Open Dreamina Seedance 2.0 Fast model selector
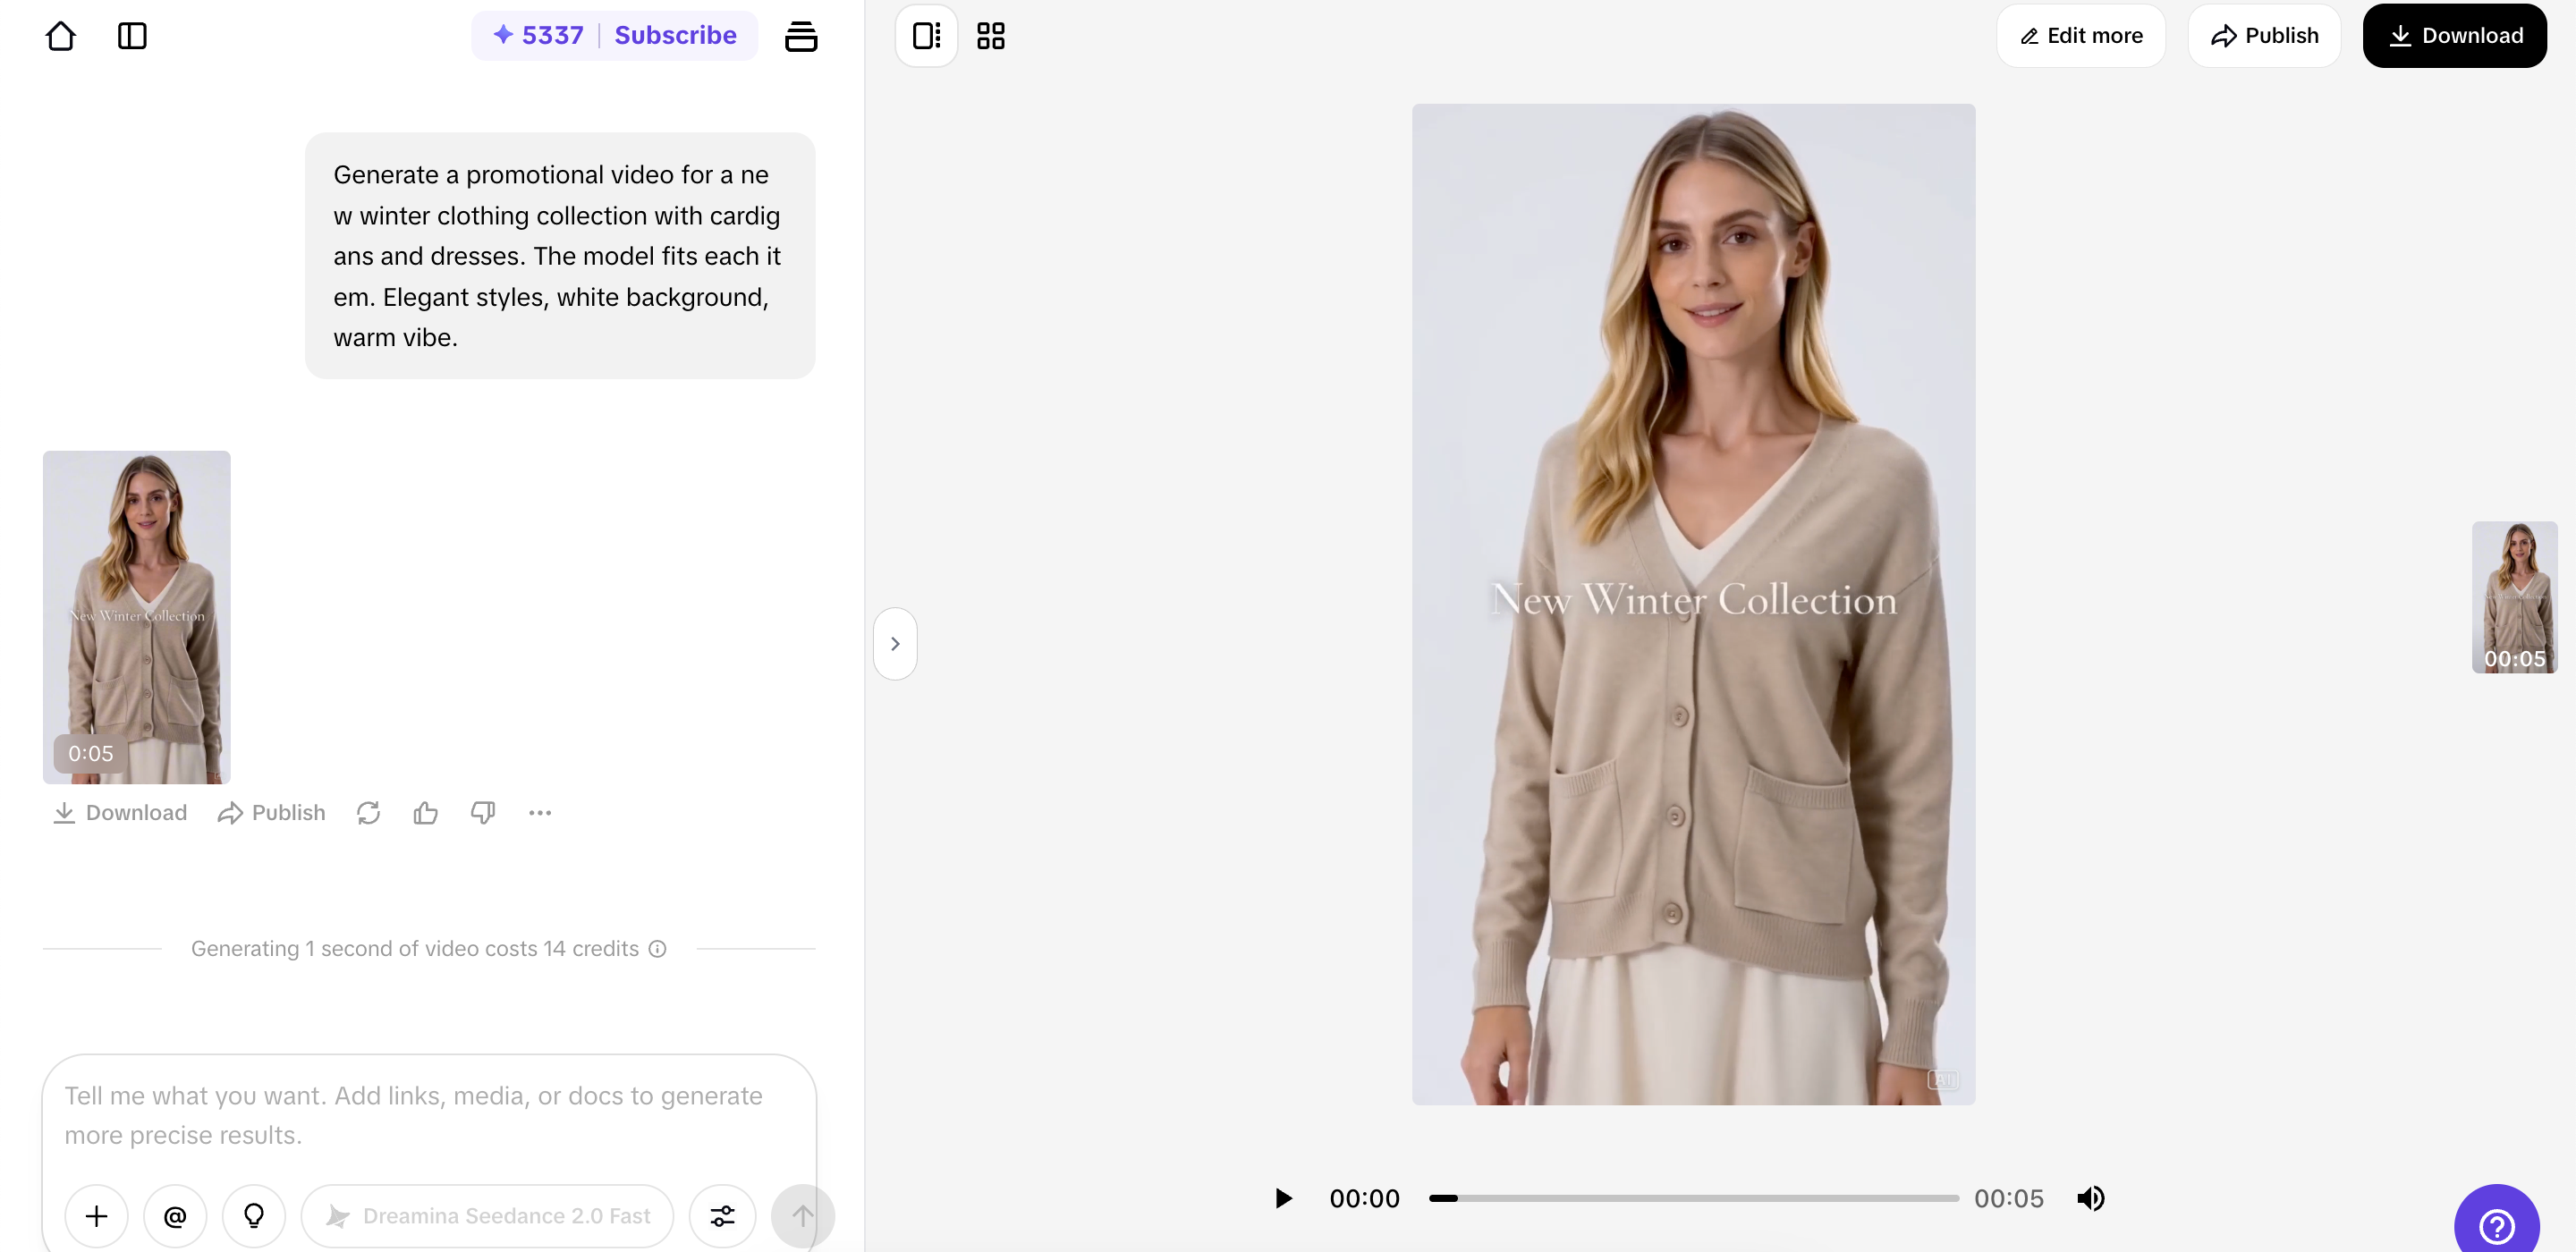Image resolution: width=2576 pixels, height=1252 pixels. click(x=488, y=1216)
